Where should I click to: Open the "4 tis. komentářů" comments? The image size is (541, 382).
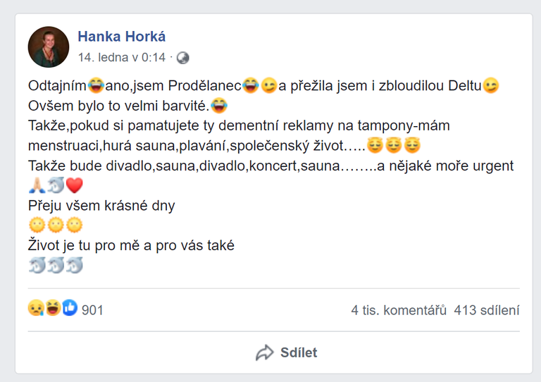(398, 309)
